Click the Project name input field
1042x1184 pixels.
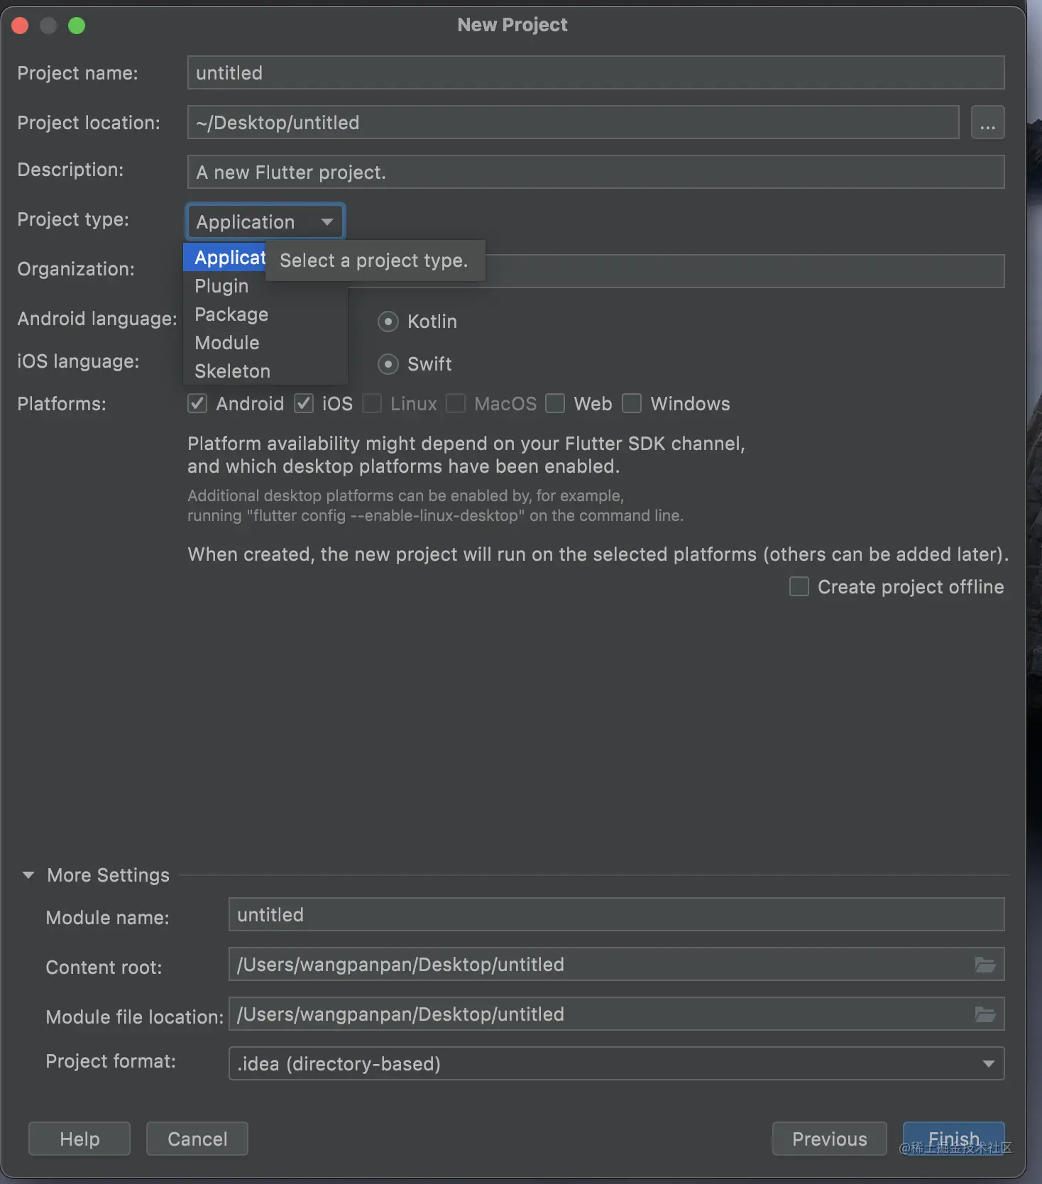pos(596,73)
